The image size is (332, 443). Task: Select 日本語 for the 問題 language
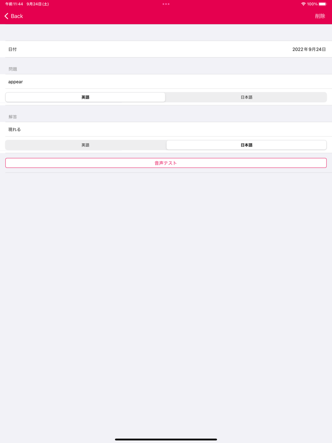pos(246,97)
